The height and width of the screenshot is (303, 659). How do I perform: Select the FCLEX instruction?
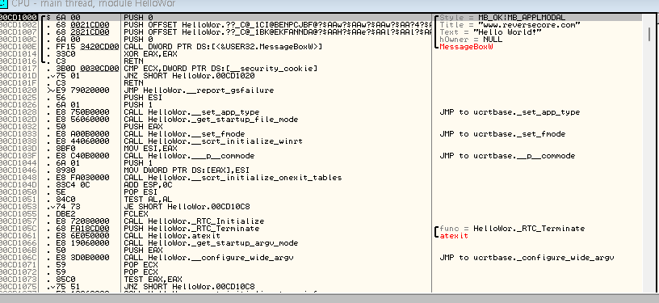coord(136,214)
